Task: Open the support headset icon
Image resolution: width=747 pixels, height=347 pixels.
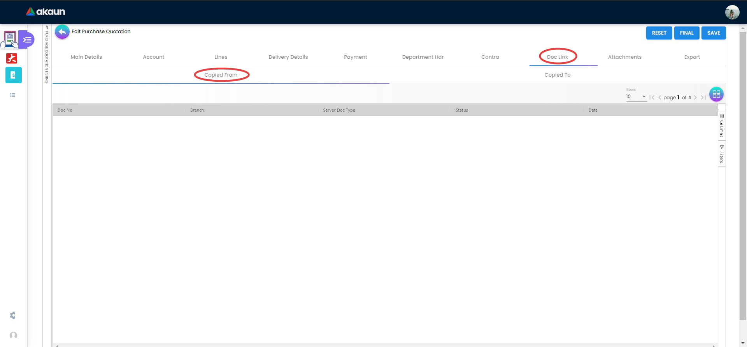Action: [x=13, y=335]
